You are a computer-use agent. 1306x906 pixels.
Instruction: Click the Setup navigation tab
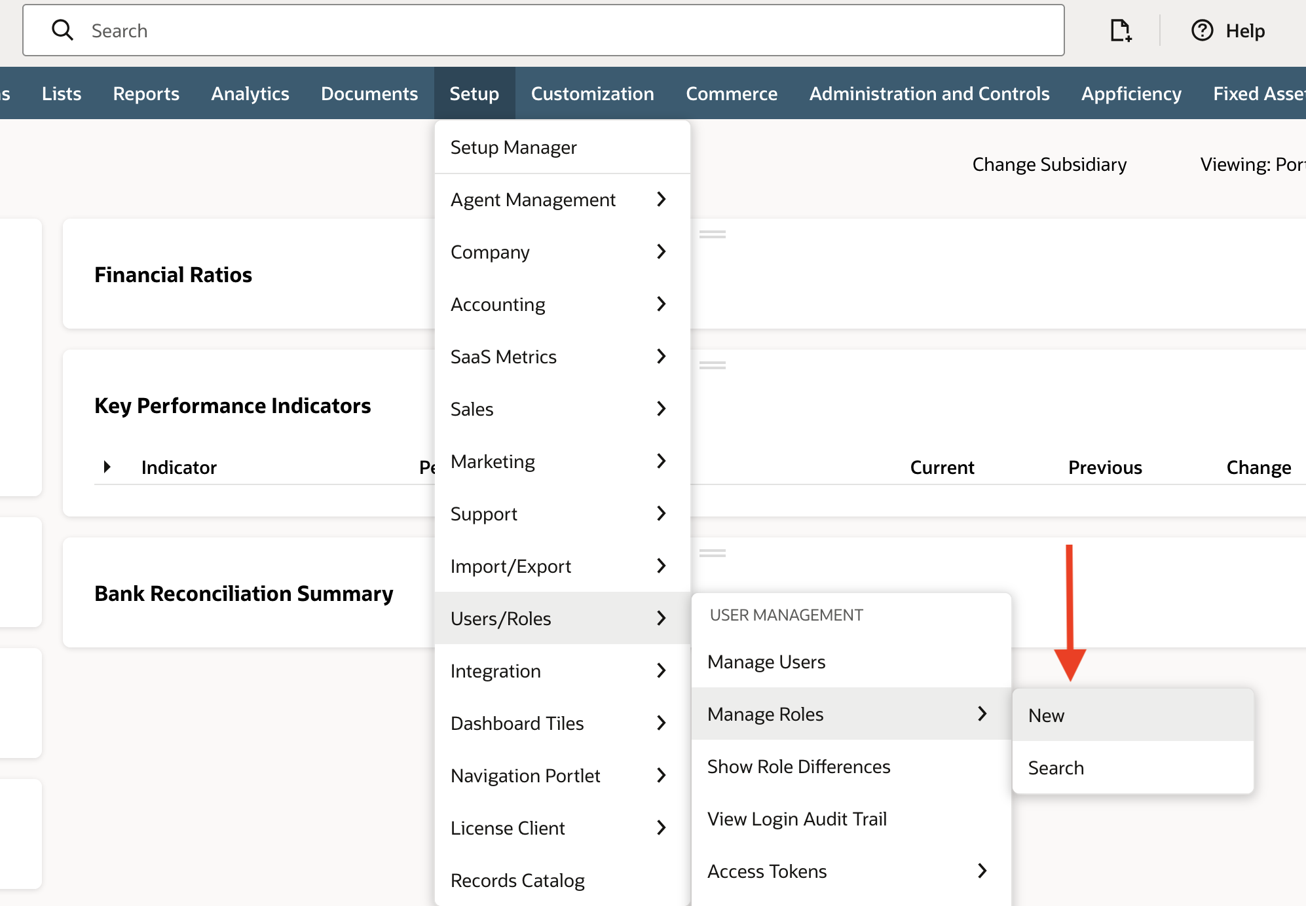(474, 94)
